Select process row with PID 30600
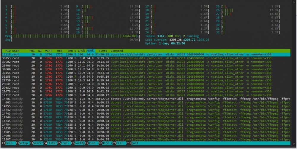Image resolution: width=297 pixels, height=149 pixels. click(146, 69)
